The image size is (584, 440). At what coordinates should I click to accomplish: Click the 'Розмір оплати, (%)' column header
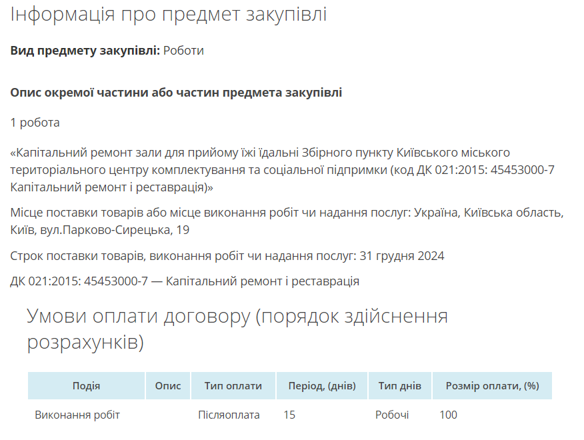click(x=492, y=386)
